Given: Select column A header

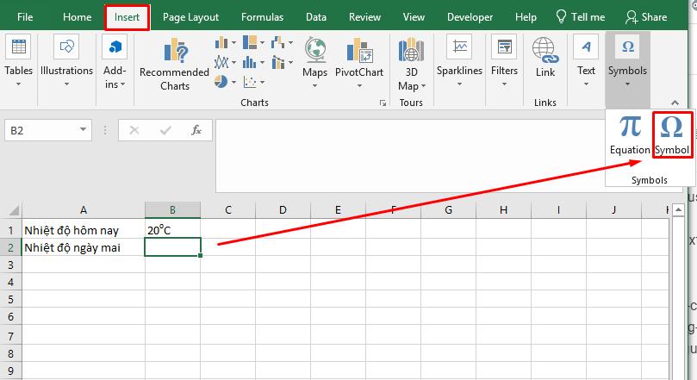Looking at the screenshot, I should click(x=83, y=209).
